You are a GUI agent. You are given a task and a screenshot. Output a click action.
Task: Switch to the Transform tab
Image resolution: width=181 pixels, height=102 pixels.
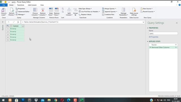21,5
